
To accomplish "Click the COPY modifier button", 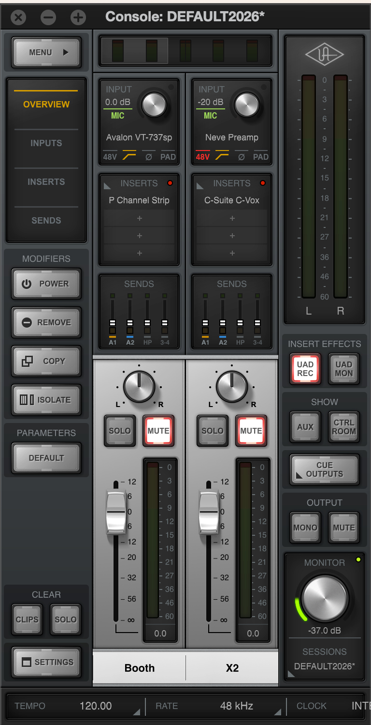I will 46,361.
